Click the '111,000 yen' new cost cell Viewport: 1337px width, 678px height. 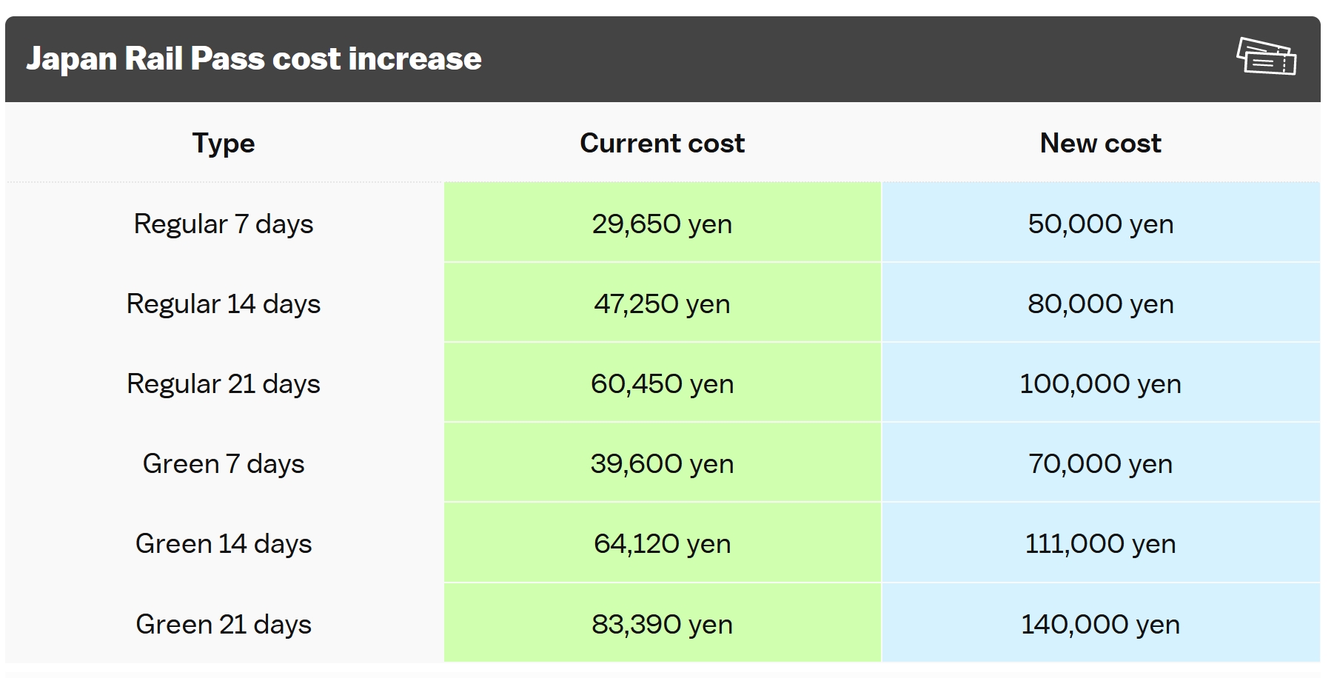[1100, 543]
